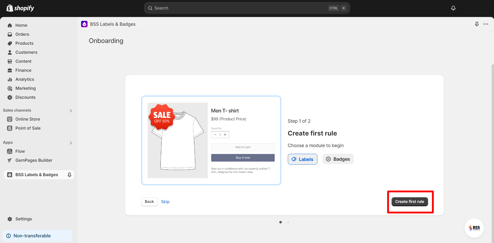This screenshot has width=494, height=243.
Task: Click the Point of Sale icon
Action: tap(10, 128)
